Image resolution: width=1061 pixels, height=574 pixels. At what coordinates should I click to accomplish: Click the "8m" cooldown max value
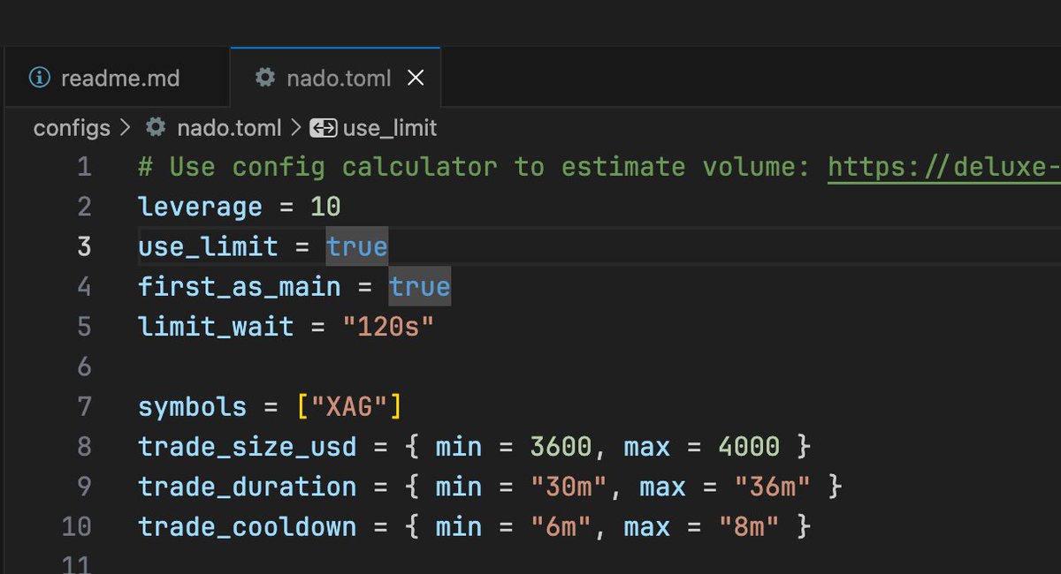(749, 526)
